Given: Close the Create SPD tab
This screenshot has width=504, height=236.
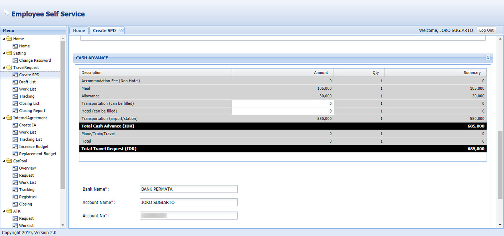Looking at the screenshot, I should coord(121,30).
